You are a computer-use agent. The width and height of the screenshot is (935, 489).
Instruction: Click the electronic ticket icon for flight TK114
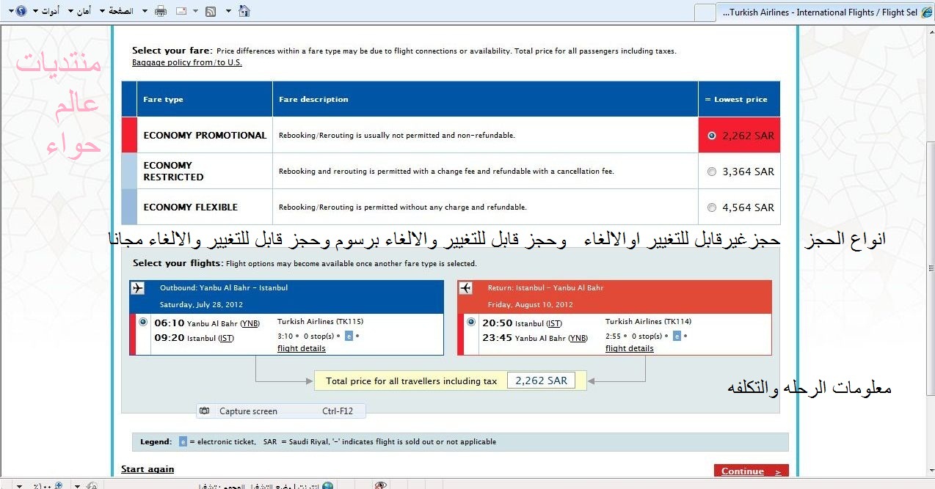coord(677,336)
